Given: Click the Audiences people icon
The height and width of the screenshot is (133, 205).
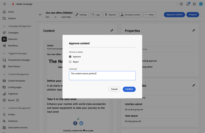Looking at the screenshot, I should [4, 121].
